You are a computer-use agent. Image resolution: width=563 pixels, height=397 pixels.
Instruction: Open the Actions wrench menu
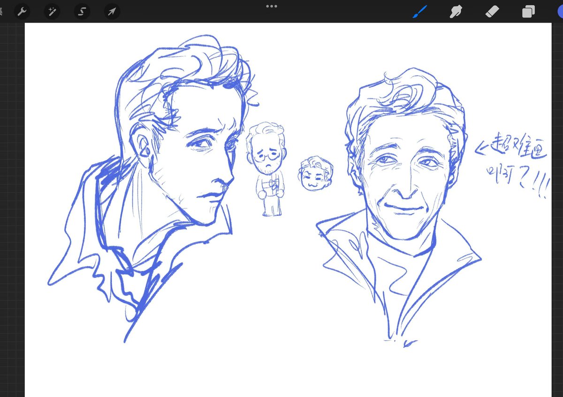[22, 11]
